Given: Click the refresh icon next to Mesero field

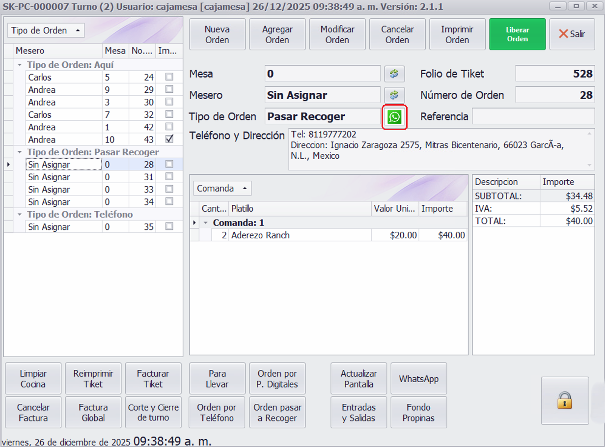Looking at the screenshot, I should 394,95.
